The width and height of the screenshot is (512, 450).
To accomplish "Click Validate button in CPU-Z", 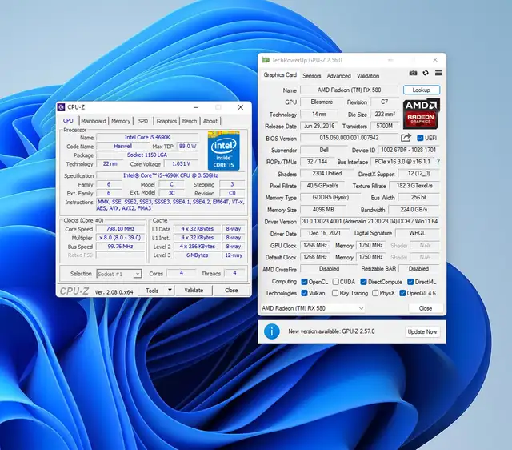I will (194, 290).
